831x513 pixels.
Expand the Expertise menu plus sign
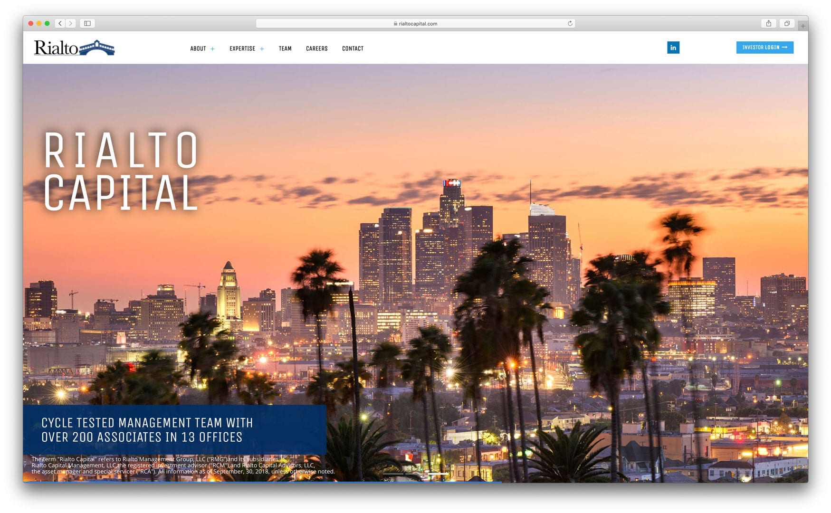pos(262,49)
